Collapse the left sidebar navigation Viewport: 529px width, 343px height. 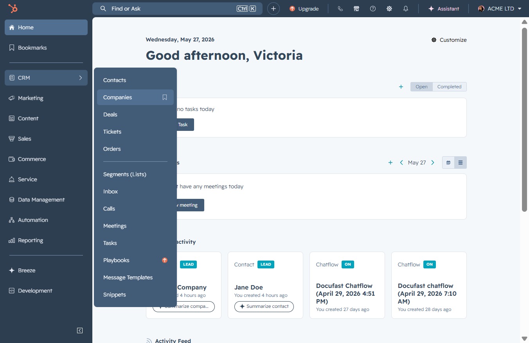(80, 330)
